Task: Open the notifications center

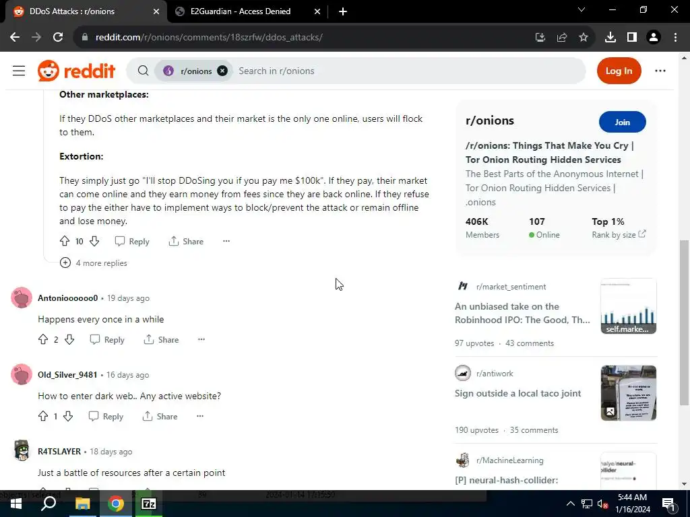Action: [668, 504]
